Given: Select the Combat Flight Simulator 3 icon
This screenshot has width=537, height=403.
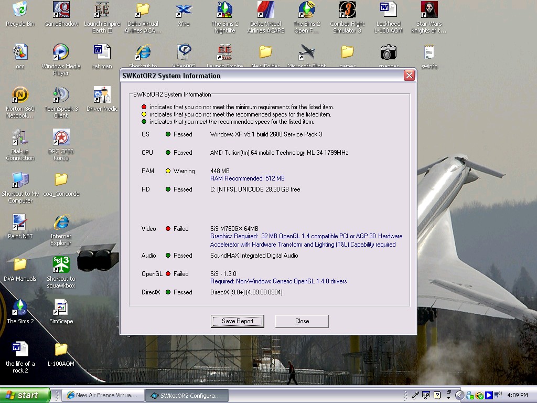Looking at the screenshot, I should (x=347, y=17).
